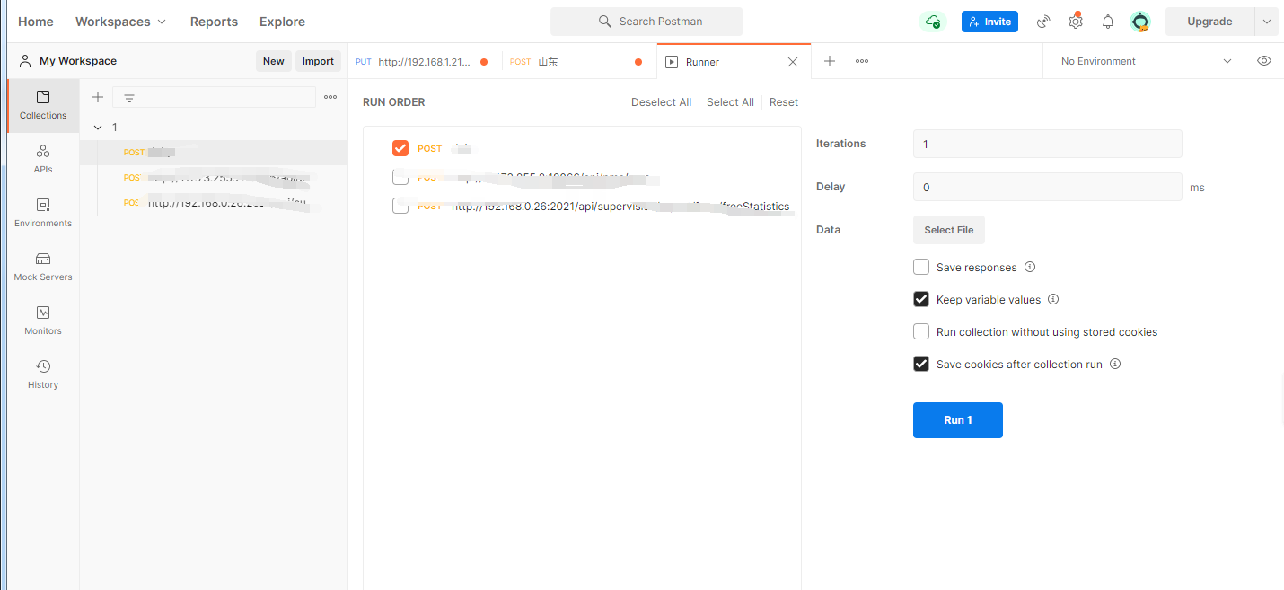This screenshot has width=1284, height=590.
Task: Disable Save cookies after collection run
Action: [921, 364]
